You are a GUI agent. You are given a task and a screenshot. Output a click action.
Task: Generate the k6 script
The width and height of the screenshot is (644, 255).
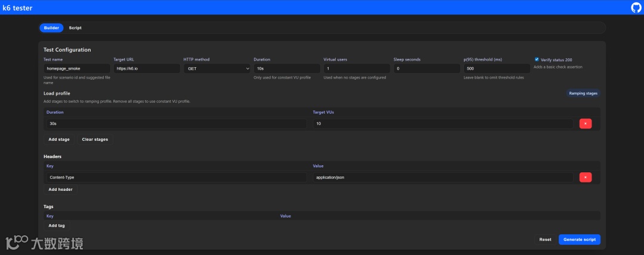[x=580, y=240]
